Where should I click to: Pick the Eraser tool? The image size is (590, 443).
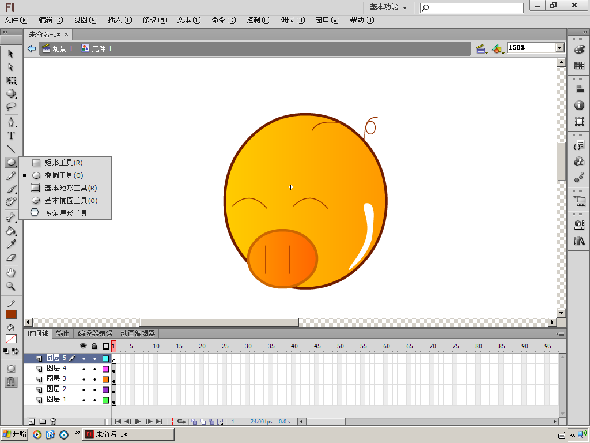11,258
